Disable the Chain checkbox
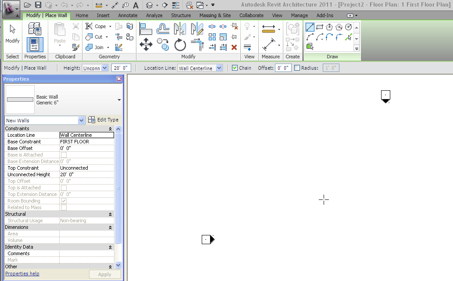 click(235, 68)
